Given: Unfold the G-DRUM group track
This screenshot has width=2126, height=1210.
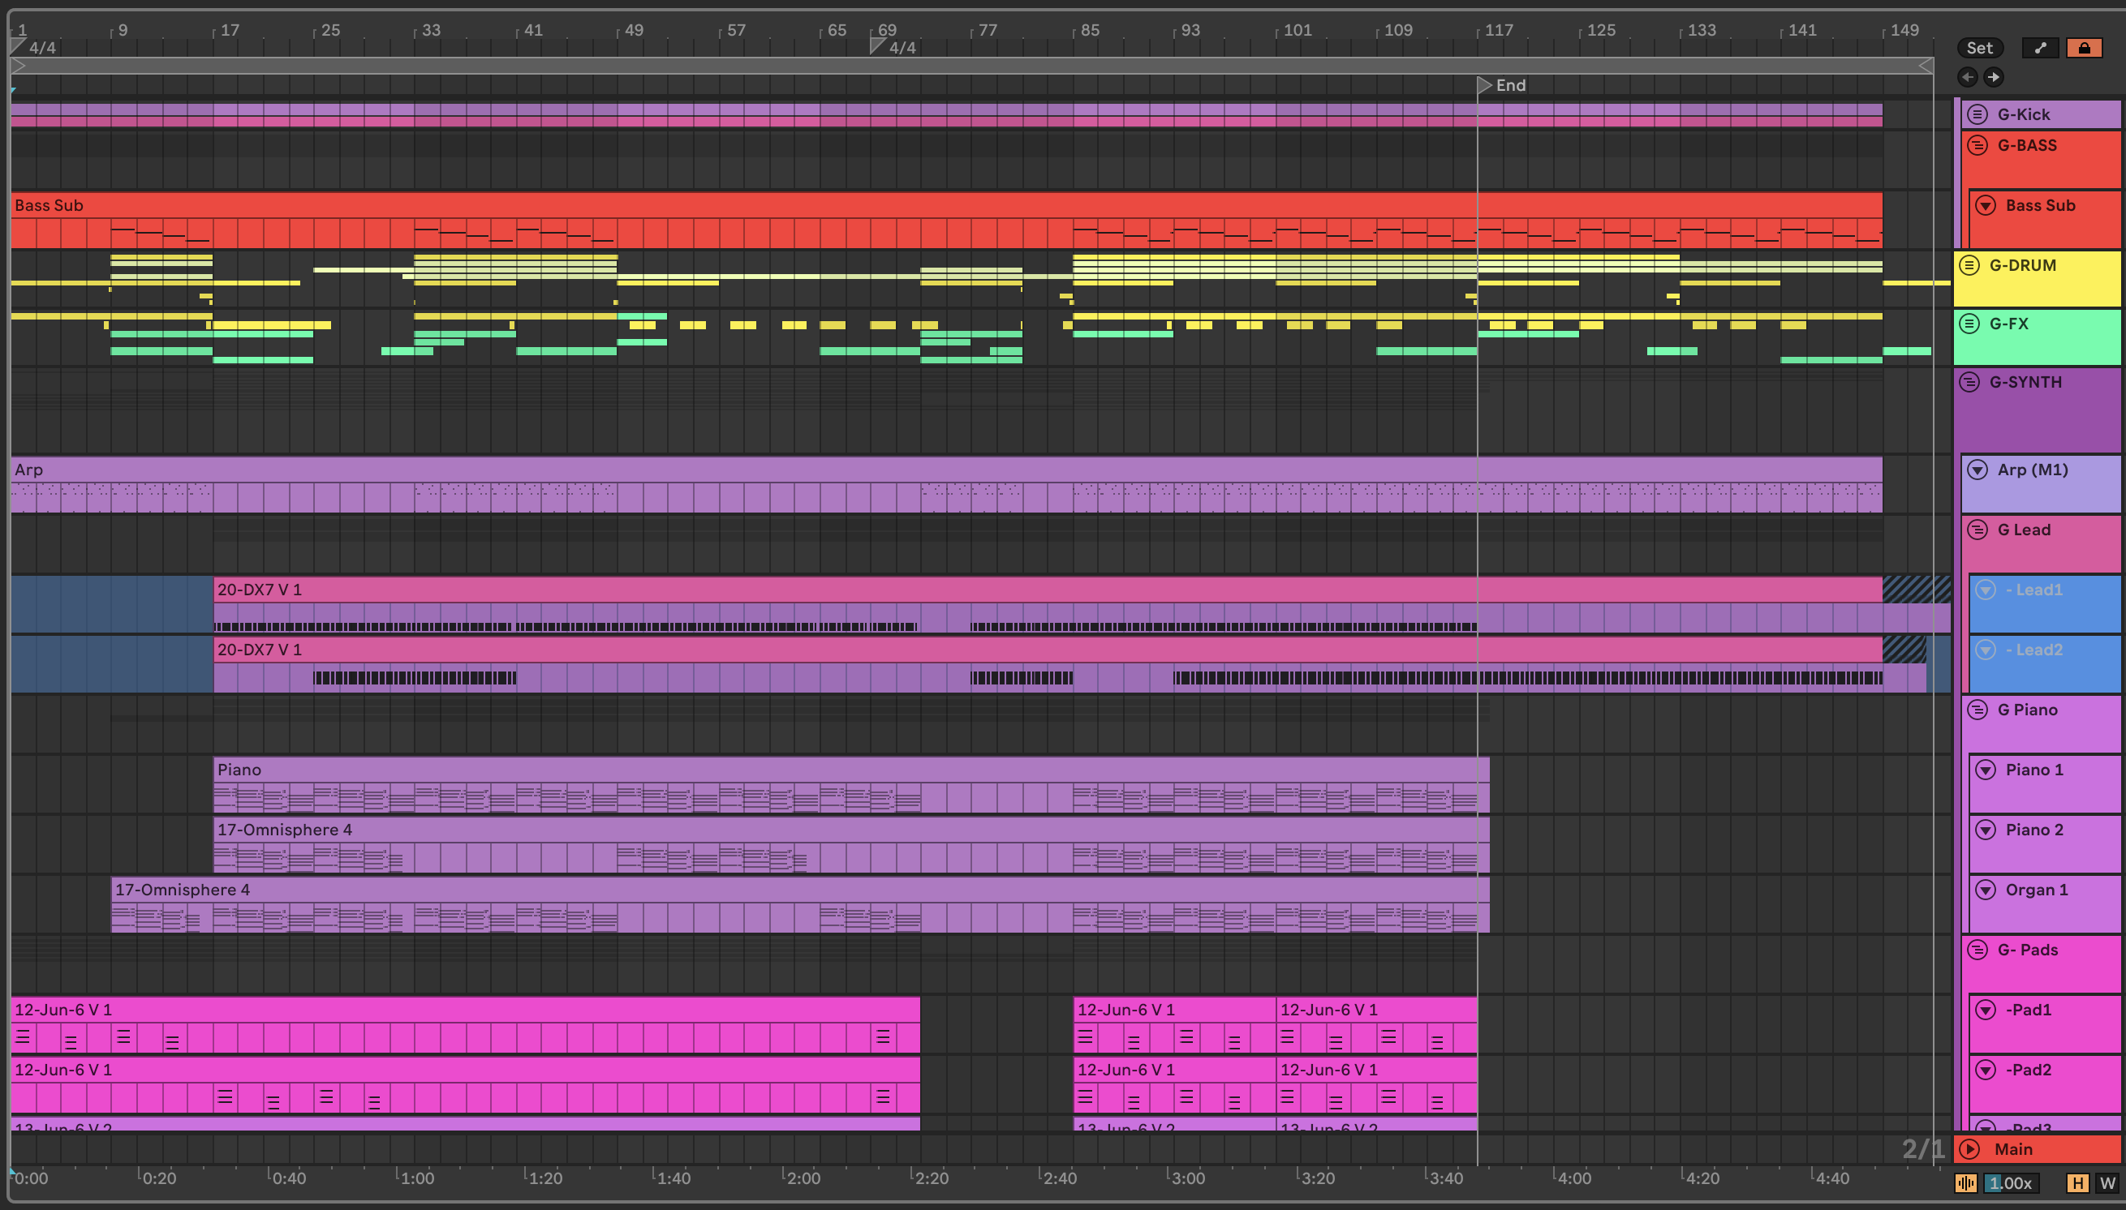Looking at the screenshot, I should [1969, 265].
